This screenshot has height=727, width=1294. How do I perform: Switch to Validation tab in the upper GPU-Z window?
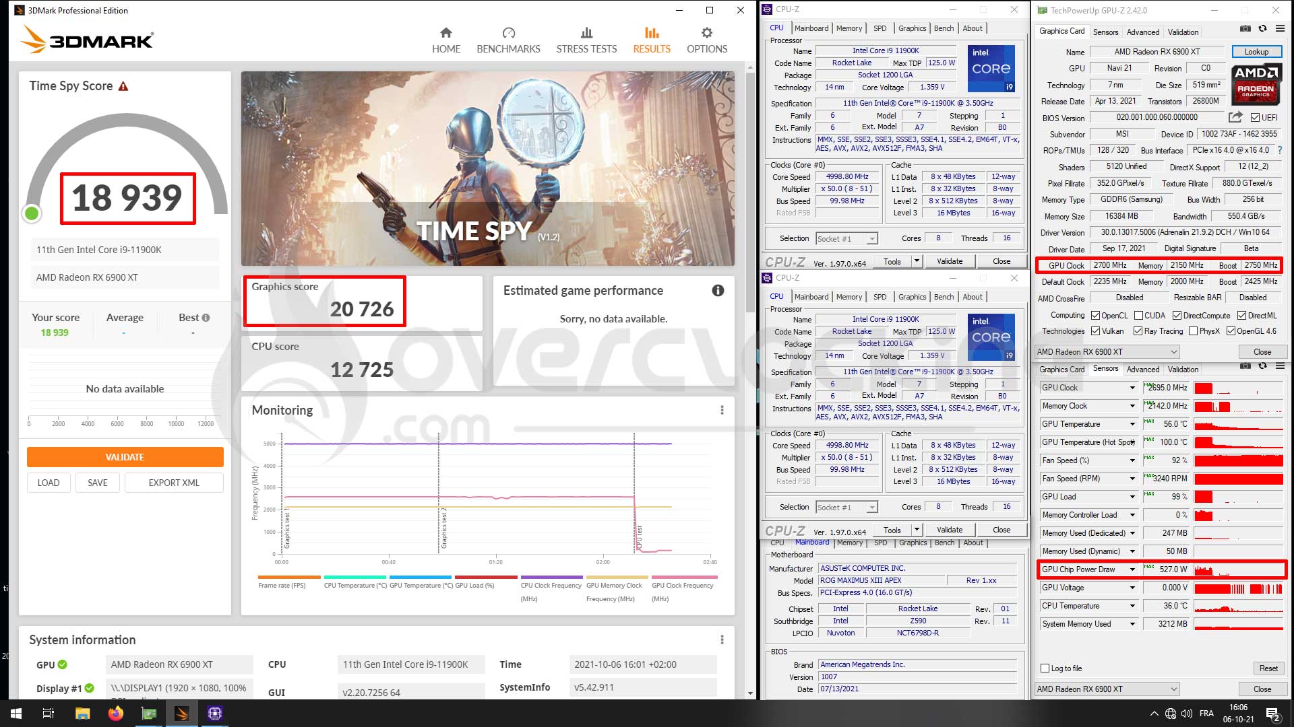pos(1183,32)
